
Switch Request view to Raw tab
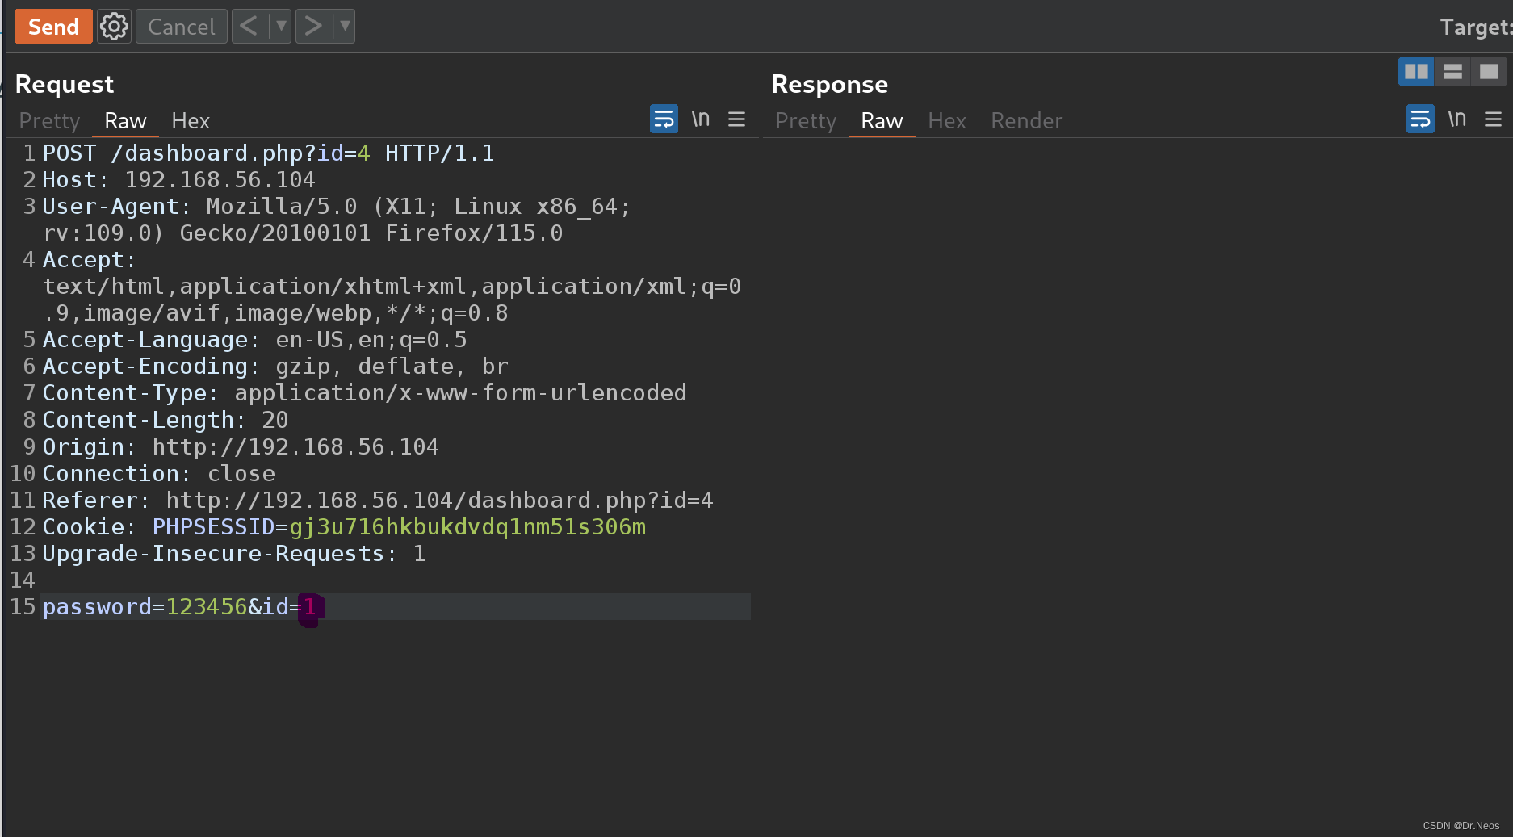point(125,121)
